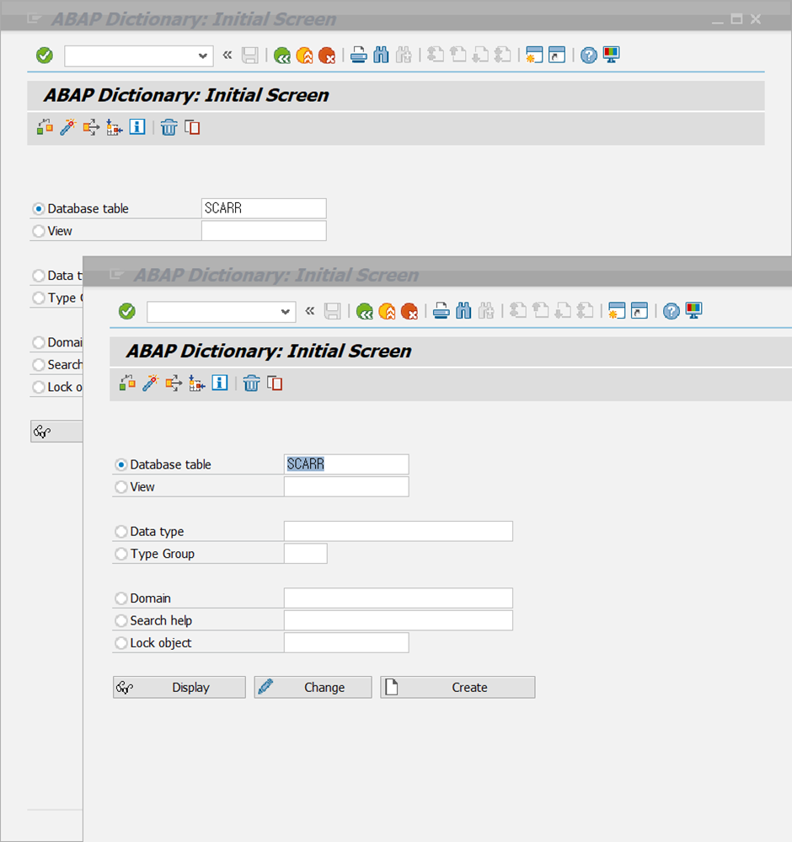Select View radio button in back window
The image size is (792, 842).
[39, 231]
